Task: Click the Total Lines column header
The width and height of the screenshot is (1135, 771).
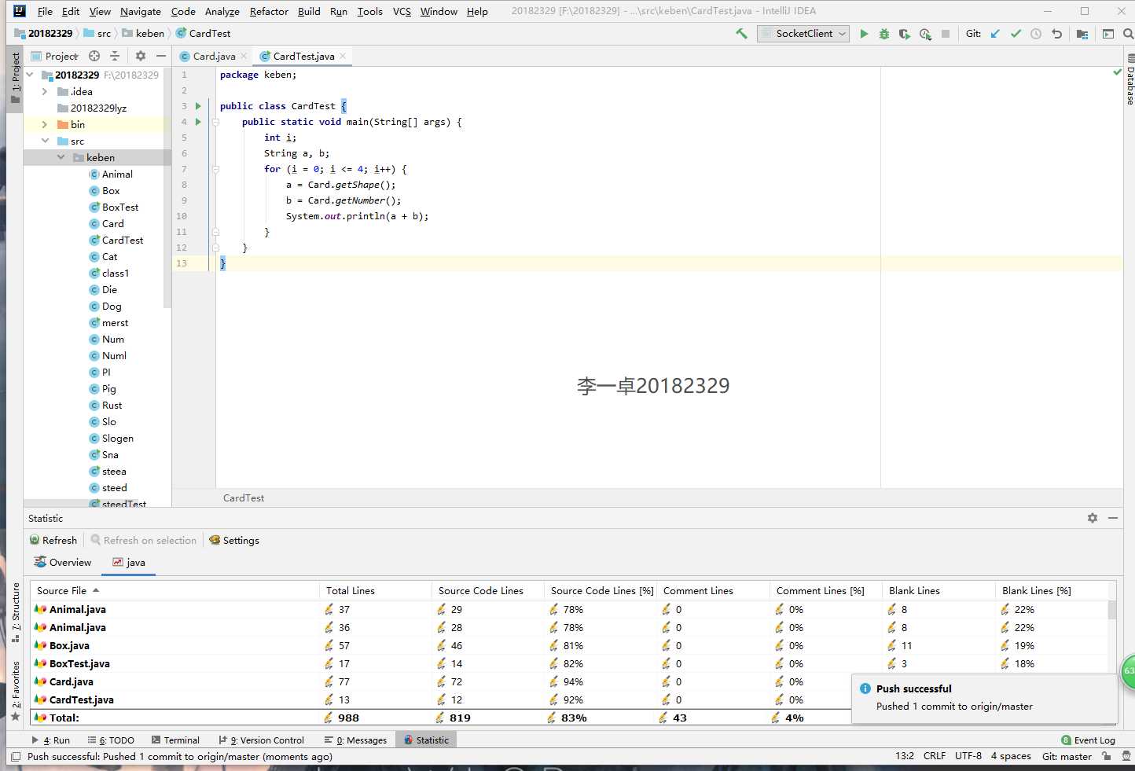Action: point(376,590)
